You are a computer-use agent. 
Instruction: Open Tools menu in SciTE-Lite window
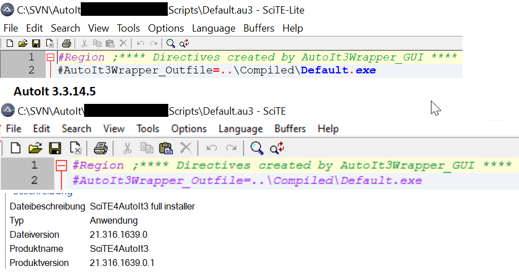(x=128, y=28)
